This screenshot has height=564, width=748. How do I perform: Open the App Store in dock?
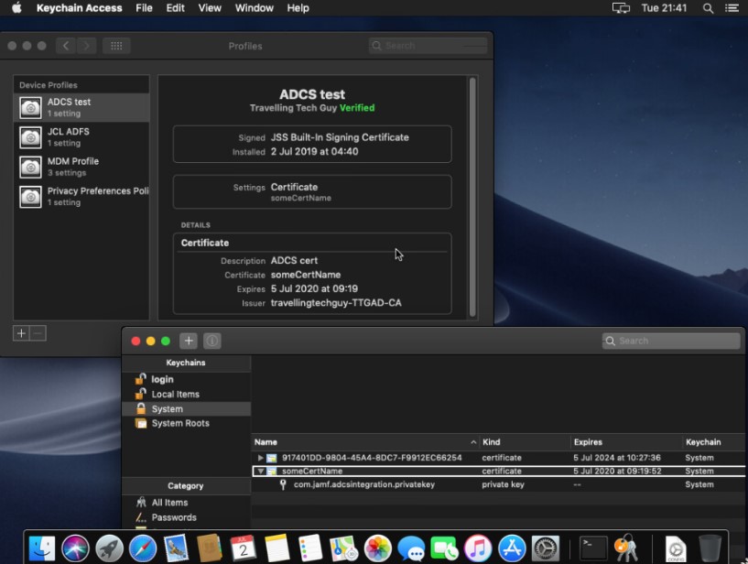coord(512,548)
